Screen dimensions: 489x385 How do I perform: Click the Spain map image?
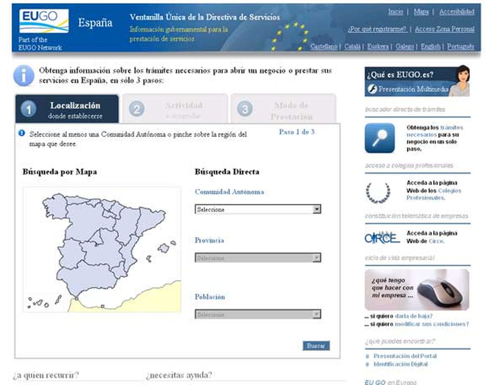[102, 249]
